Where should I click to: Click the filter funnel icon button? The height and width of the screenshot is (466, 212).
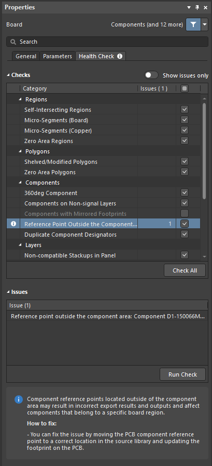tap(193, 24)
